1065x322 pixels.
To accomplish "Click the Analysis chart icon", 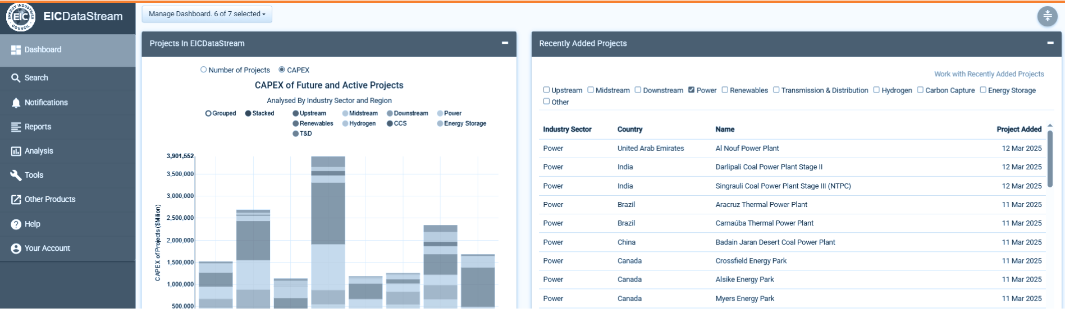I will point(16,151).
